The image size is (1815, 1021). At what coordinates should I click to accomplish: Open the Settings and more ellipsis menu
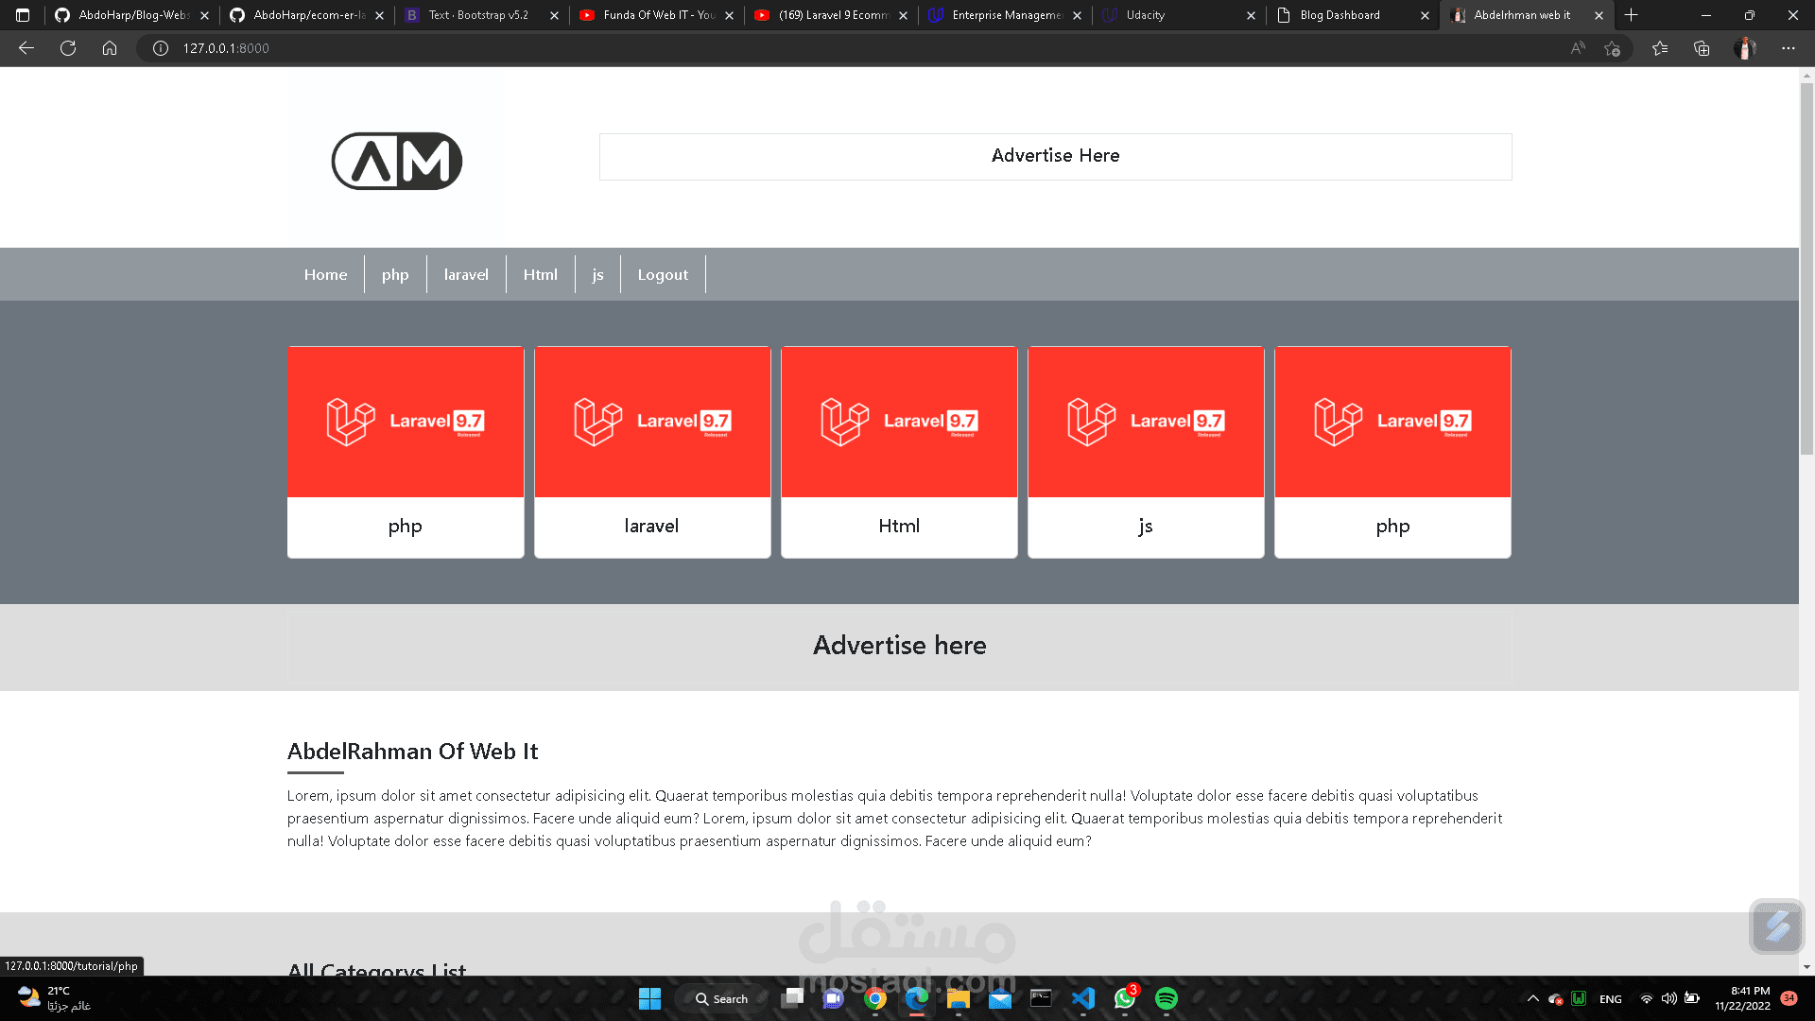coord(1789,48)
